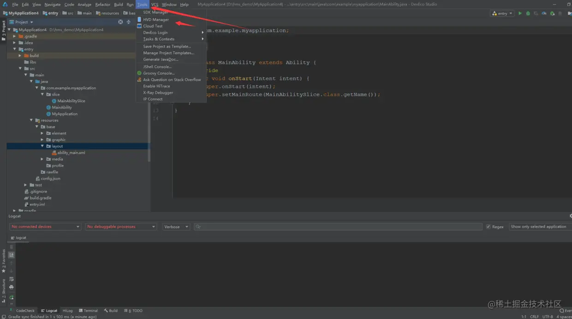572x319 pixels.
Task: Click CRLF line separator in status bar
Action: coord(534,317)
